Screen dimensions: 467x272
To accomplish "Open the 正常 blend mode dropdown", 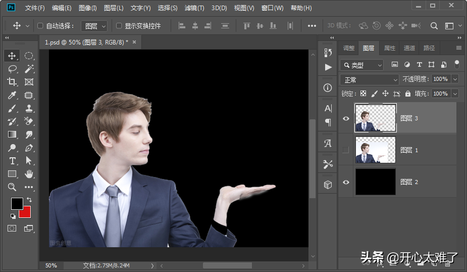I will click(x=370, y=79).
